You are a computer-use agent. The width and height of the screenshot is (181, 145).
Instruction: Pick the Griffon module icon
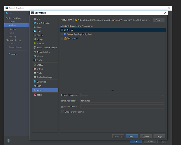click(35, 69)
